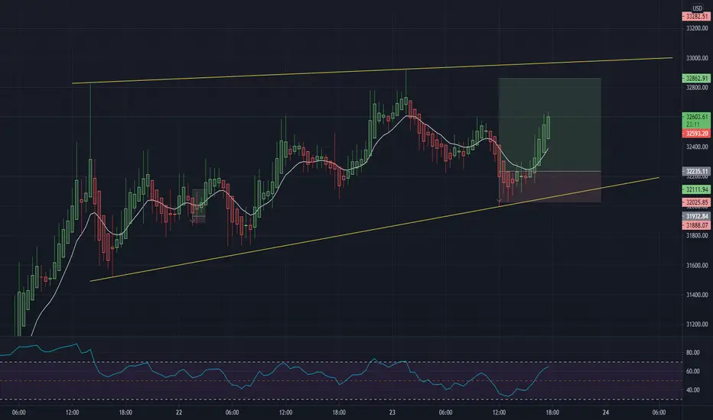Click the RSI 80.00 scale label
The height and width of the screenshot is (420, 713).
point(692,352)
